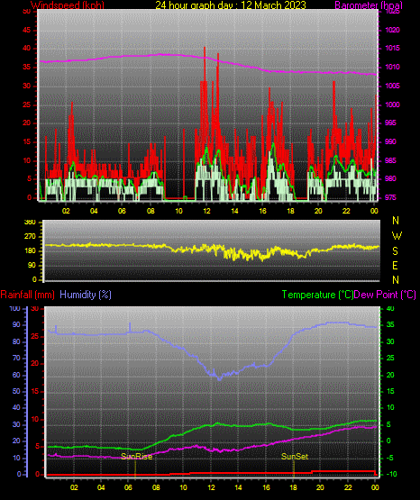Click the S wind direction label
Screen dimensions: 420x500
tap(395, 251)
